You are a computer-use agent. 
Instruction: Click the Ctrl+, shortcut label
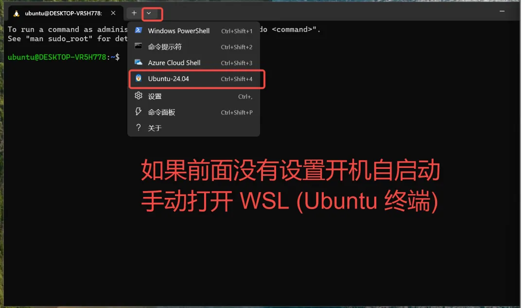245,97
